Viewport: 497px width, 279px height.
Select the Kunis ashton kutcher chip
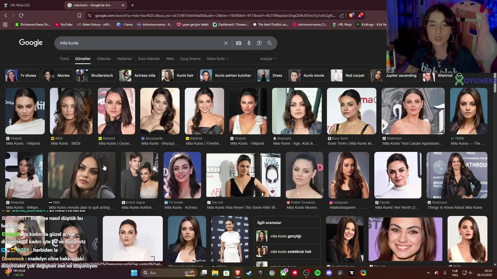pos(227,76)
